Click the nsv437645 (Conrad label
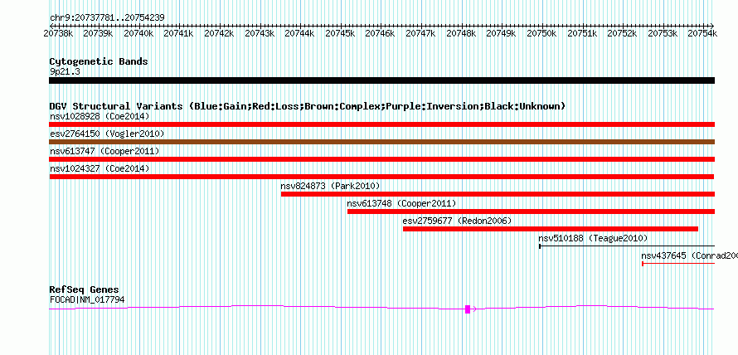738x355 pixels. click(690, 255)
